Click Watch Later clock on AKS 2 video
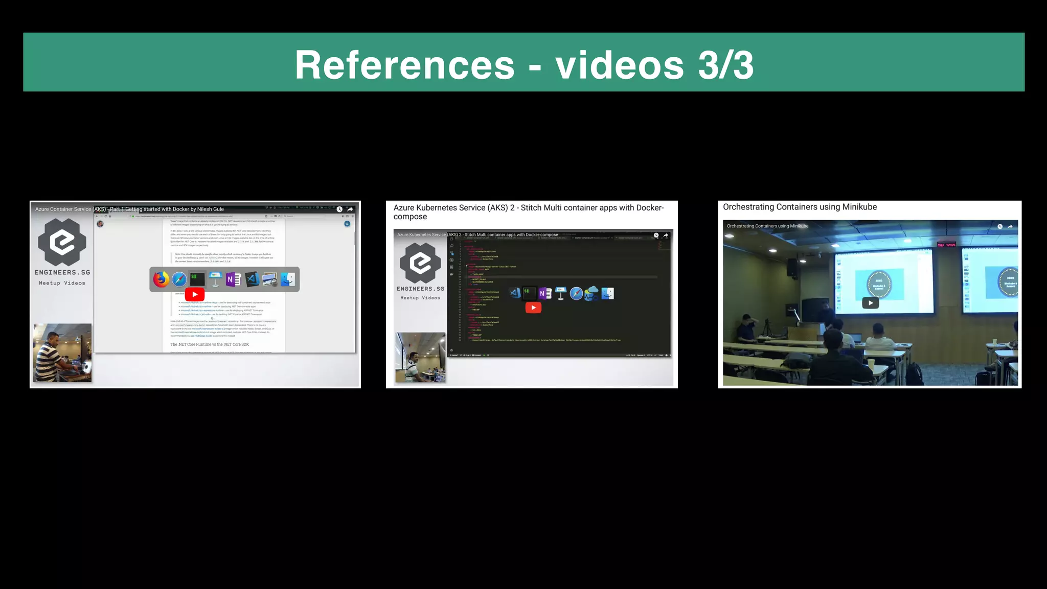Viewport: 1047px width, 589px height. [656, 235]
